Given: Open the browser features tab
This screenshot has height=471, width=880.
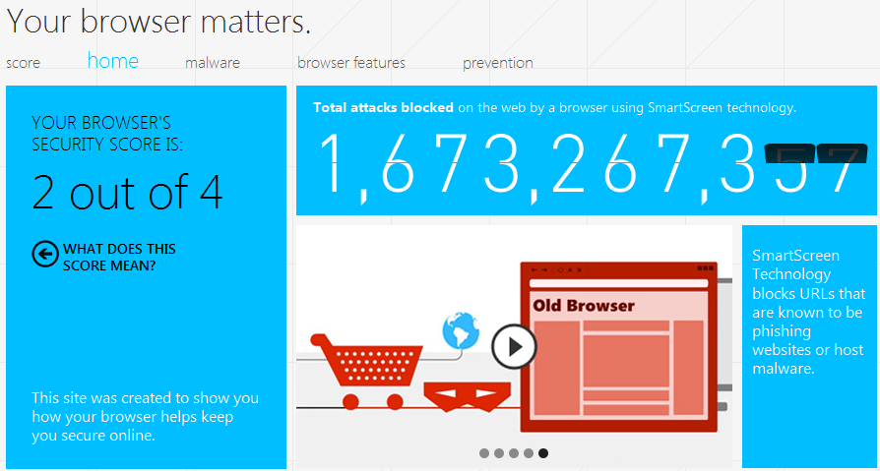Looking at the screenshot, I should pyautogui.click(x=351, y=63).
